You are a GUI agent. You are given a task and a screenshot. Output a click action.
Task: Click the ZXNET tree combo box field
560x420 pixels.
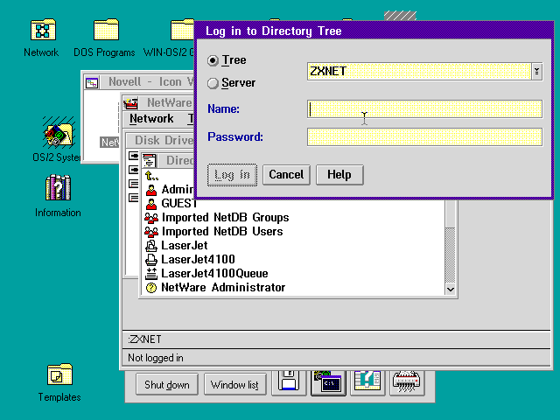click(419, 72)
